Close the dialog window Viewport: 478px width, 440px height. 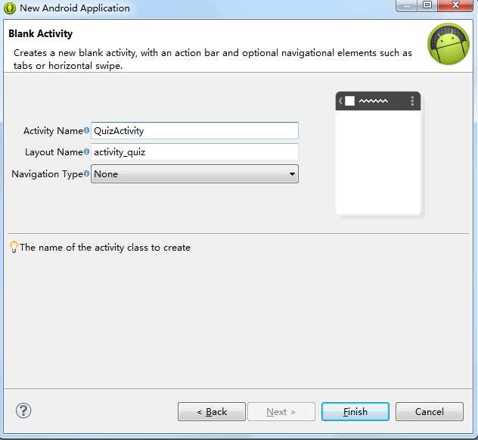point(455,5)
